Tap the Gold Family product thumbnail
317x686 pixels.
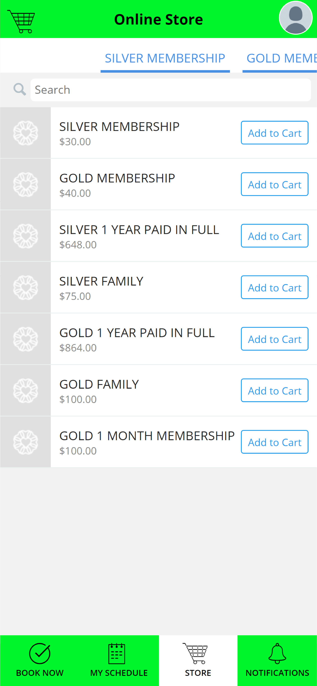coord(26,391)
